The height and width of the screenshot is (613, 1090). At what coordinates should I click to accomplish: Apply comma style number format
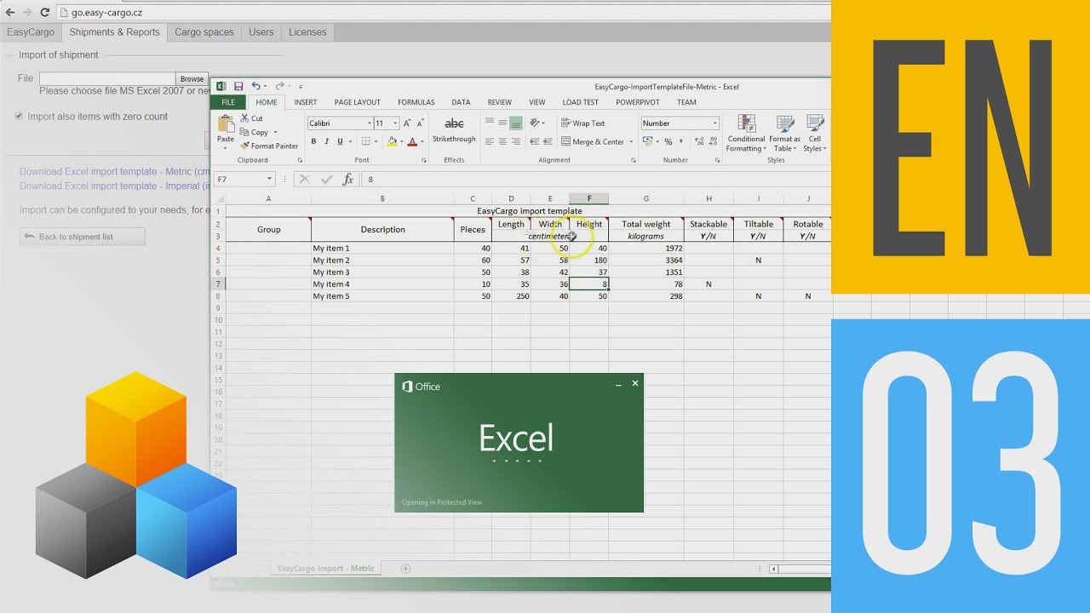click(681, 141)
